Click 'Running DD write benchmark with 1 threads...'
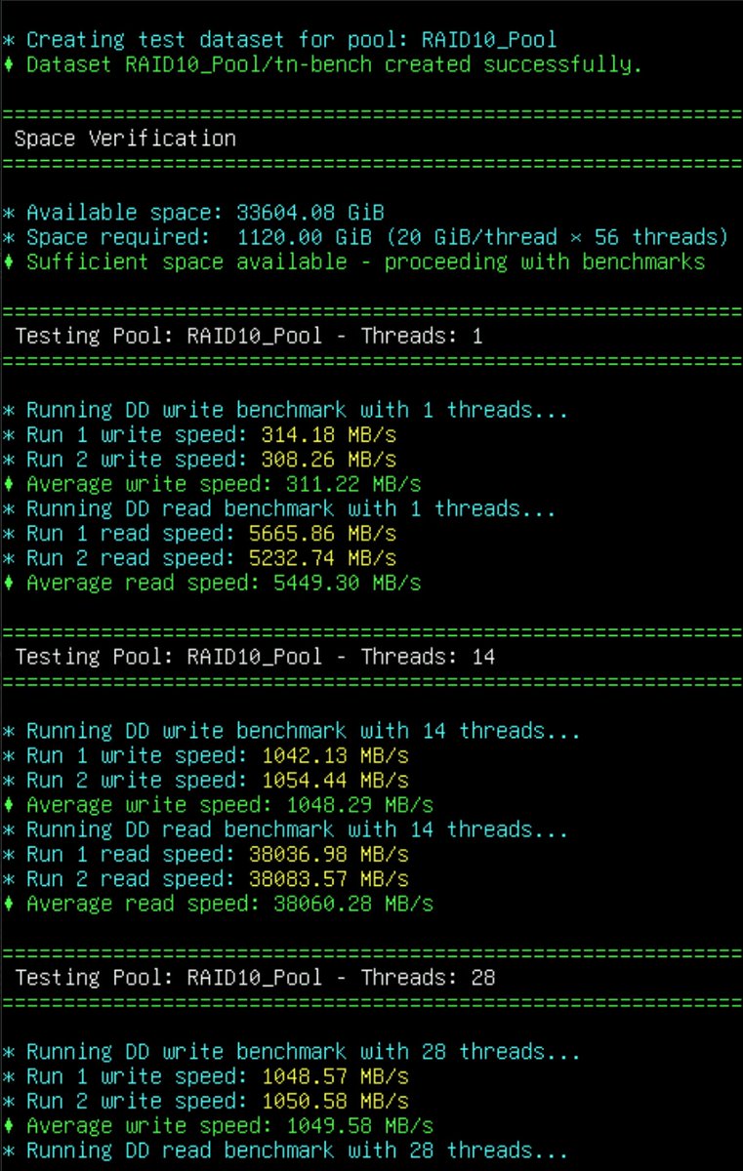 pos(286,410)
